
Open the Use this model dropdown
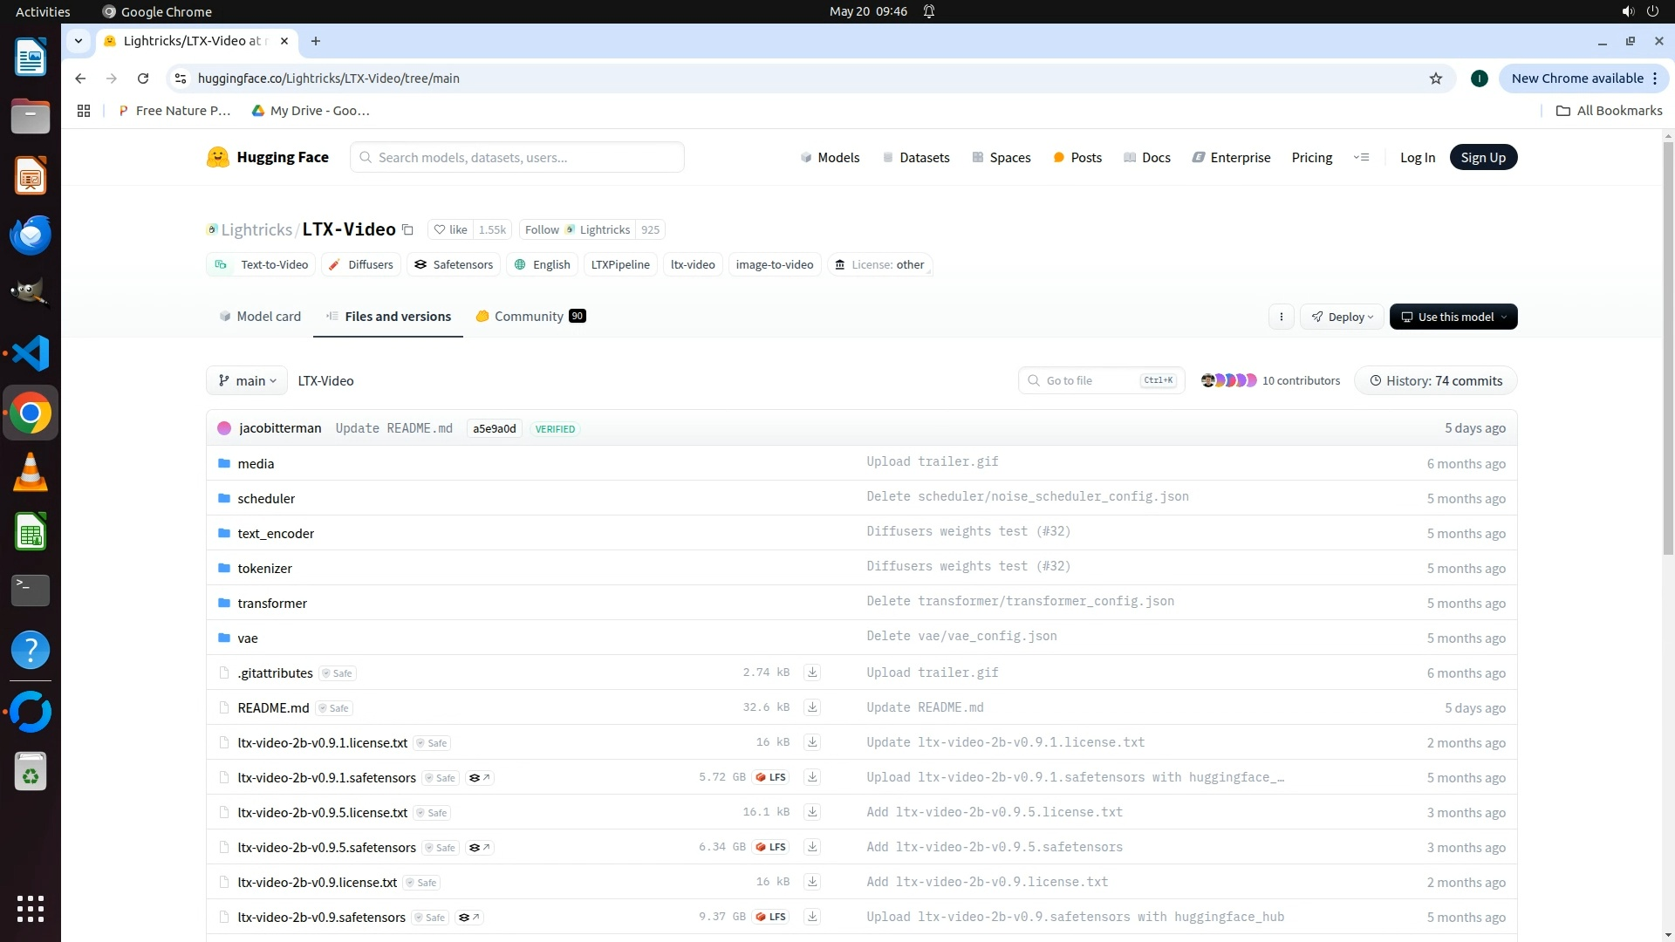(1453, 317)
